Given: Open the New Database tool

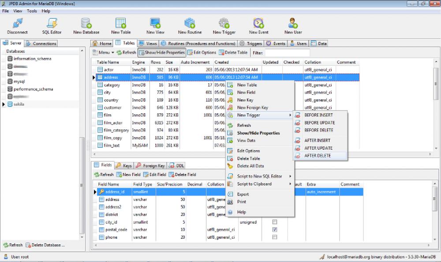Looking at the screenshot, I should [x=86, y=25].
